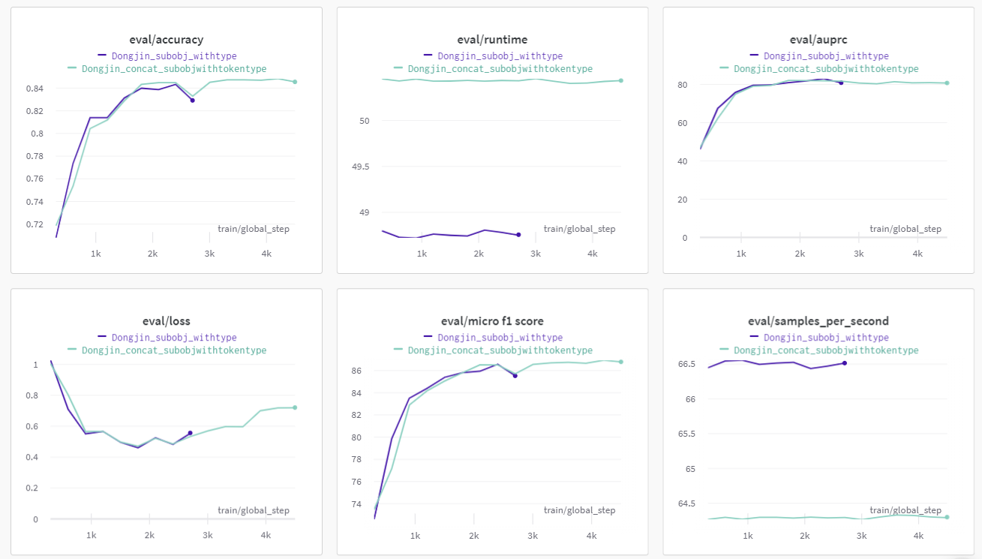This screenshot has width=982, height=559.
Task: Click the eval/samples_per_second chart title
Action: (x=818, y=321)
